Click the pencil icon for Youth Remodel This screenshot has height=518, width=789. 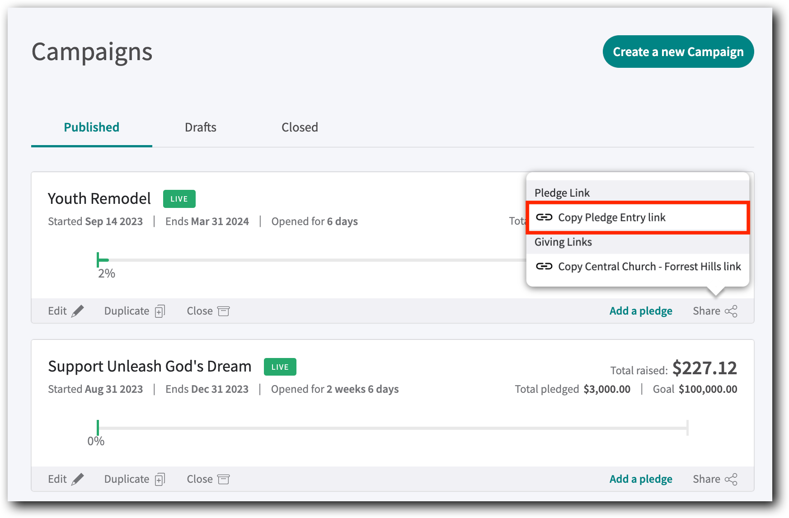pyautogui.click(x=78, y=311)
